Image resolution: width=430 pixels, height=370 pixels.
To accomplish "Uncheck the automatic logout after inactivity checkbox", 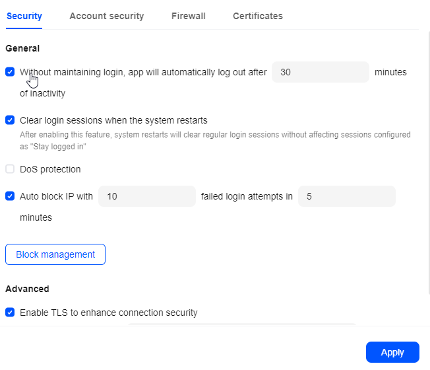I will click(x=10, y=72).
